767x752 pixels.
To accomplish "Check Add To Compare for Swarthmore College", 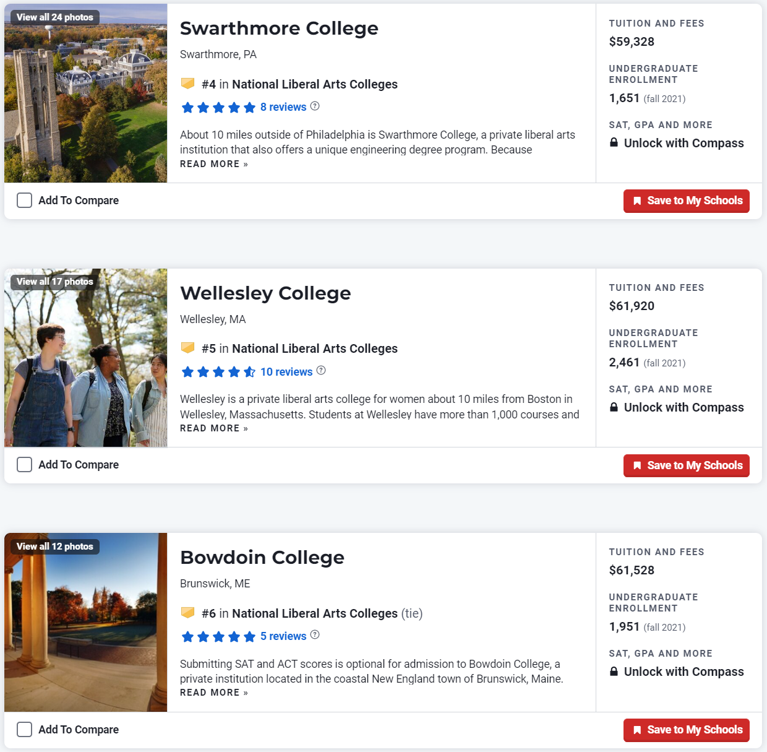I will [25, 200].
